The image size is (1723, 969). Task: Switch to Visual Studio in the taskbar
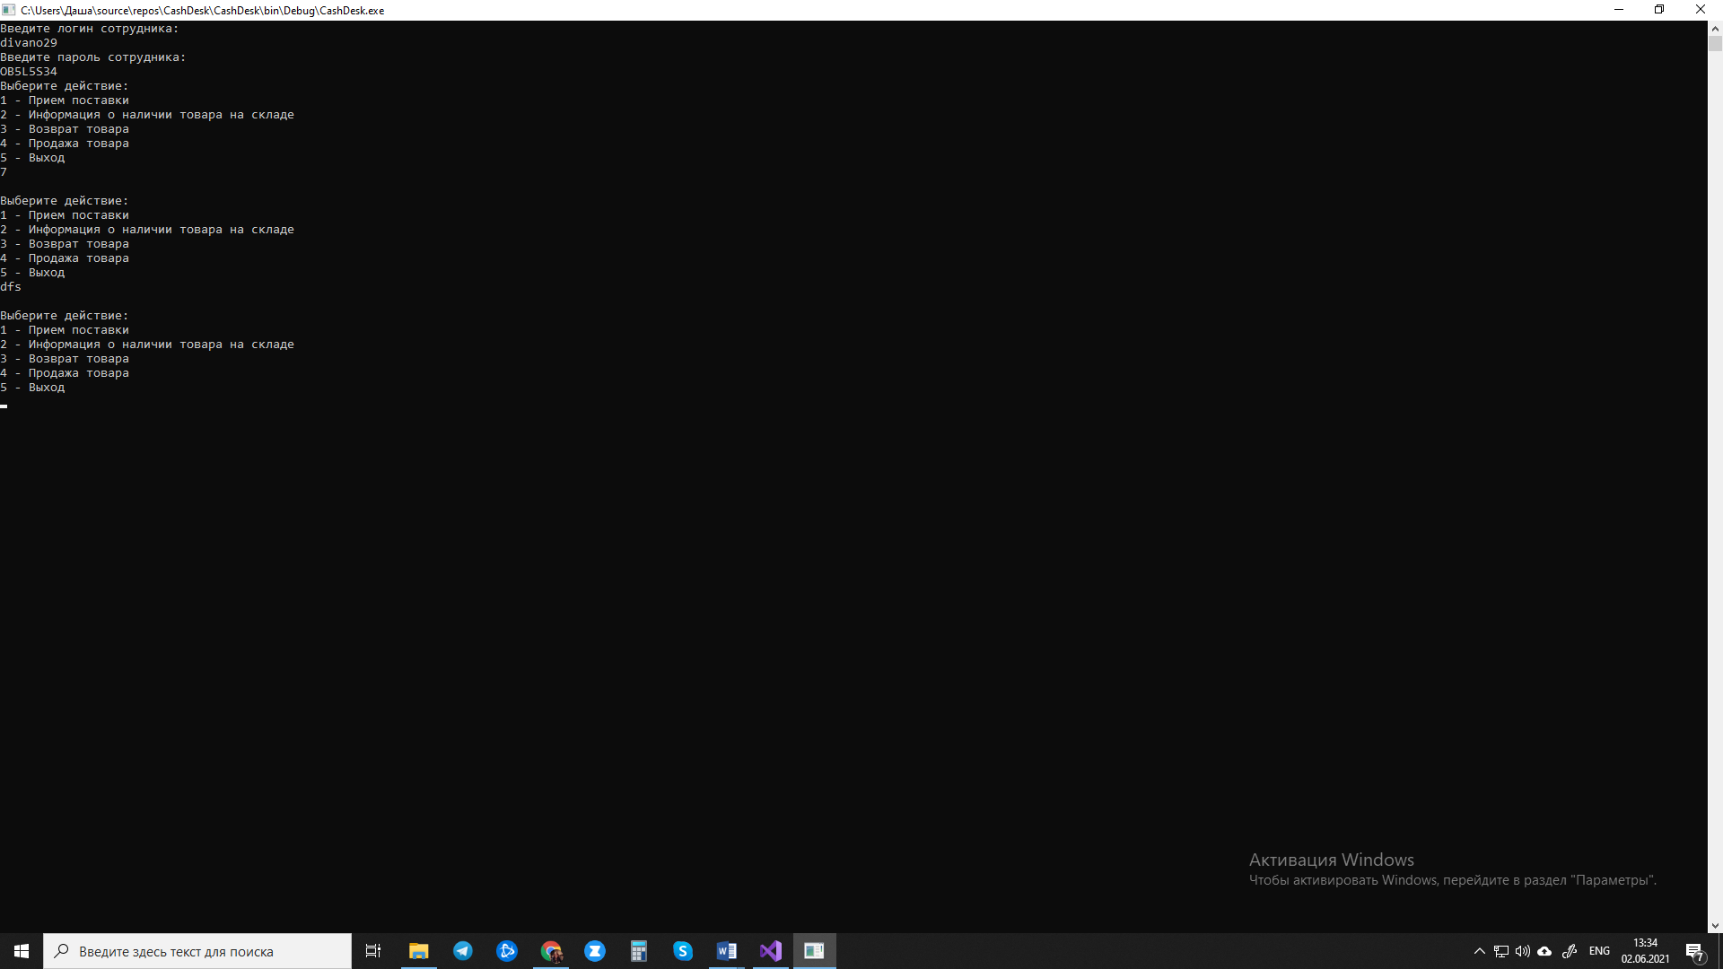click(x=771, y=951)
